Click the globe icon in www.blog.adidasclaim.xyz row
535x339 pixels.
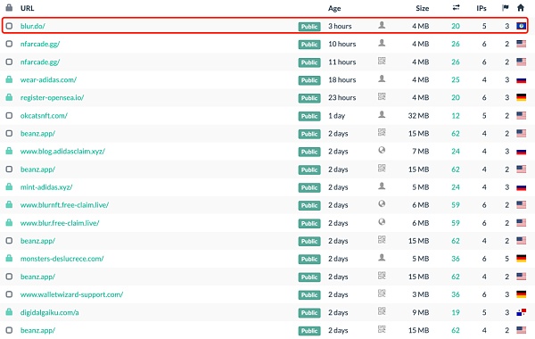382,150
